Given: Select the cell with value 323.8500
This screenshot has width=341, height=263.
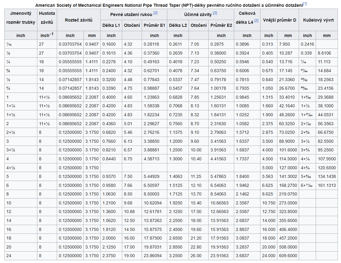Looking at the screenshot, I should pyautogui.click(x=288, y=212).
